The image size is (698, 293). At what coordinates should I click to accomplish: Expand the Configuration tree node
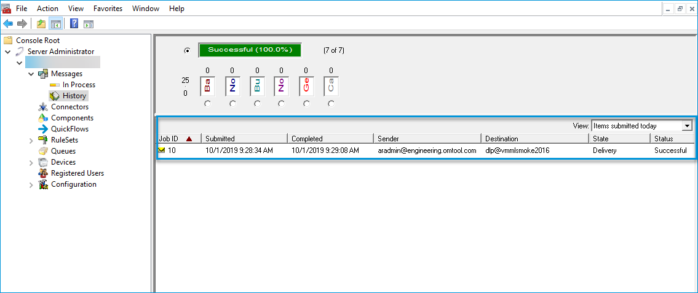pos(31,185)
